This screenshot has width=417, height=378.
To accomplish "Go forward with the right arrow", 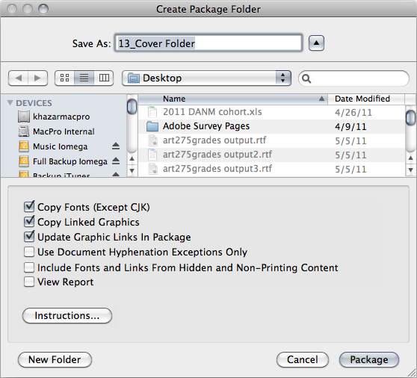I will pos(38,78).
